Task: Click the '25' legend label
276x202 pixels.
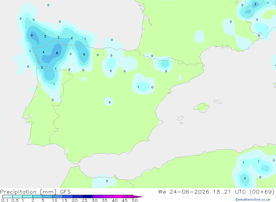Action: point(85,200)
